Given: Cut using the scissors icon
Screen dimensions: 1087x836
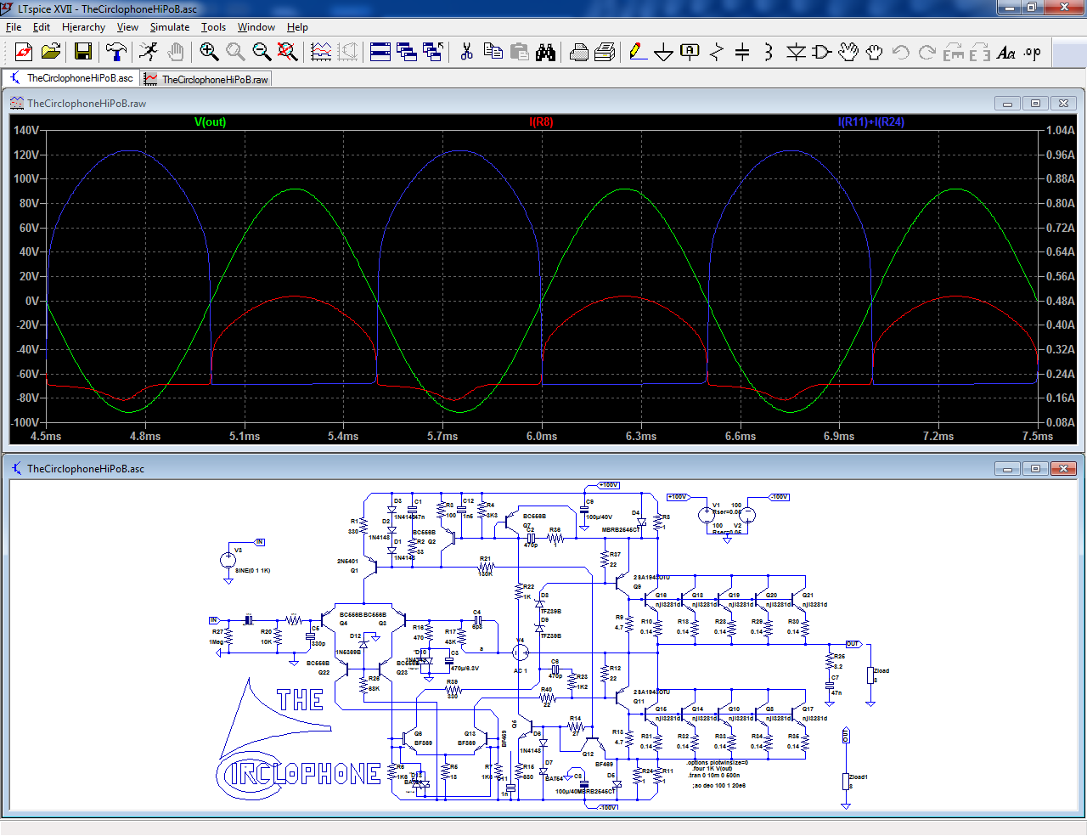Looking at the screenshot, I should [x=466, y=53].
